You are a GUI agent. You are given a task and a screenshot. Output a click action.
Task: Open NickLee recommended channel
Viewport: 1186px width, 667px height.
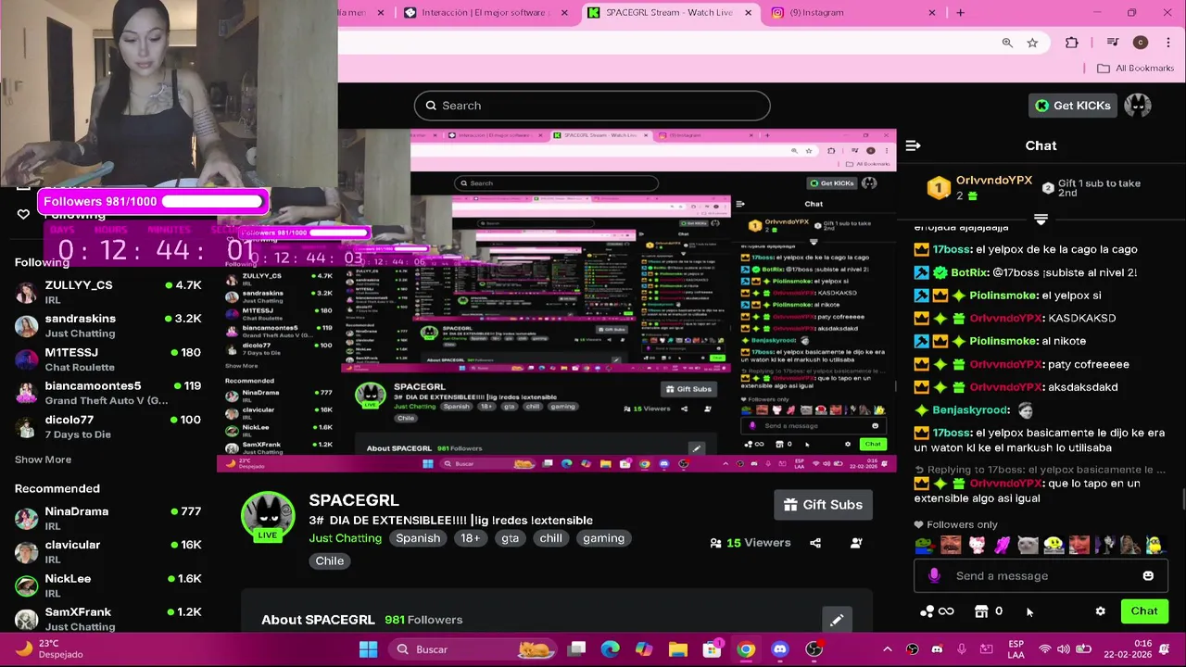[108, 585]
